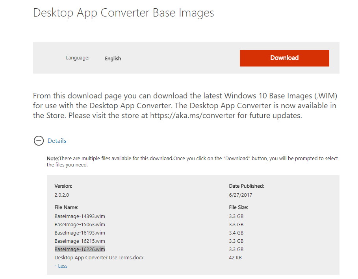The width and height of the screenshot is (358, 279).
Task: Select file name BaseImage-14393.wim
Action: click(x=80, y=216)
